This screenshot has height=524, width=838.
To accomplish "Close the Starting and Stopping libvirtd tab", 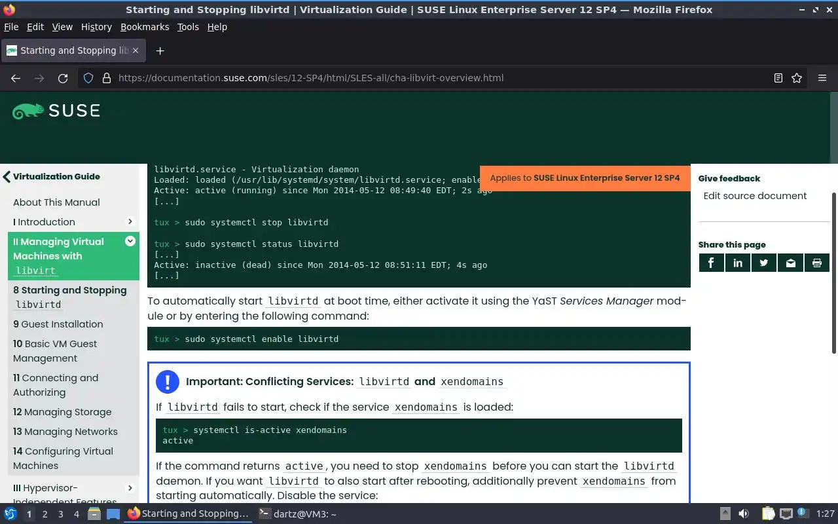I will 136,50.
